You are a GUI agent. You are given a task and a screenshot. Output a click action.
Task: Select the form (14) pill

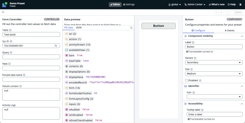pos(73,88)
